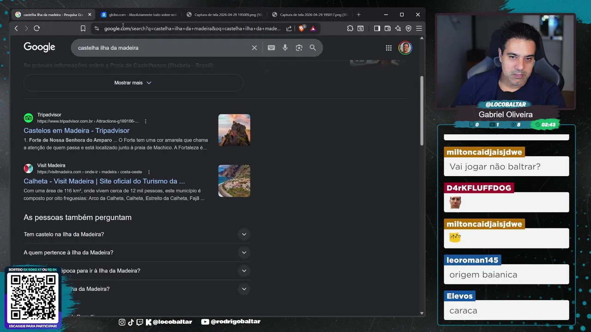Click 'Forte de Nossa Senhora do Amparo' text

point(70,140)
